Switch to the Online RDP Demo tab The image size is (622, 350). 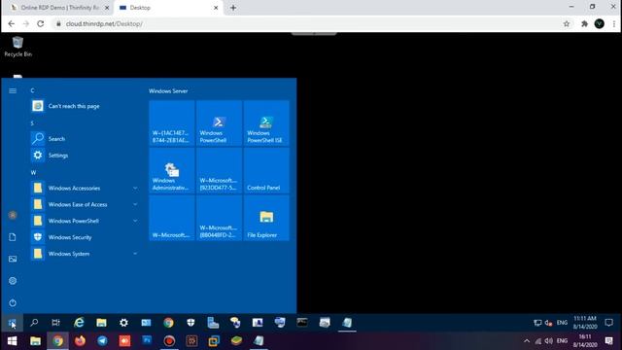tap(59, 8)
